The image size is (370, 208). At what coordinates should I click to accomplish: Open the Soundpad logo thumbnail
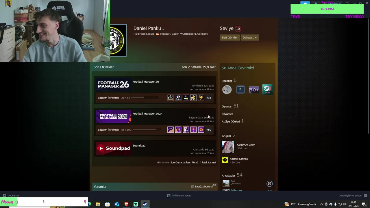point(113,148)
